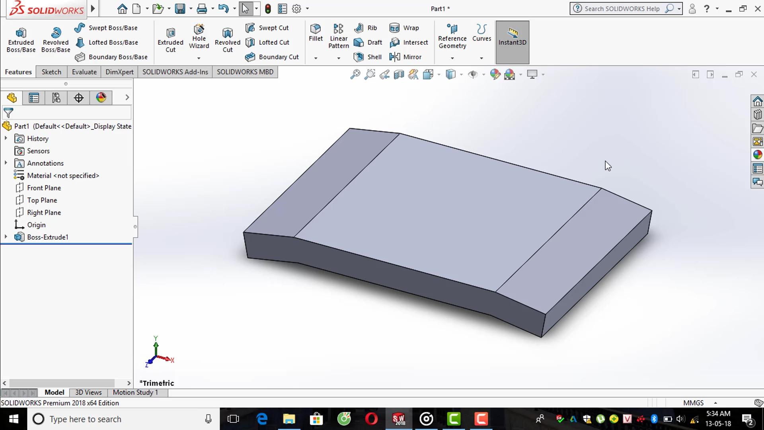Select the Shell feature
Image resolution: width=764 pixels, height=430 pixels.
368,57
